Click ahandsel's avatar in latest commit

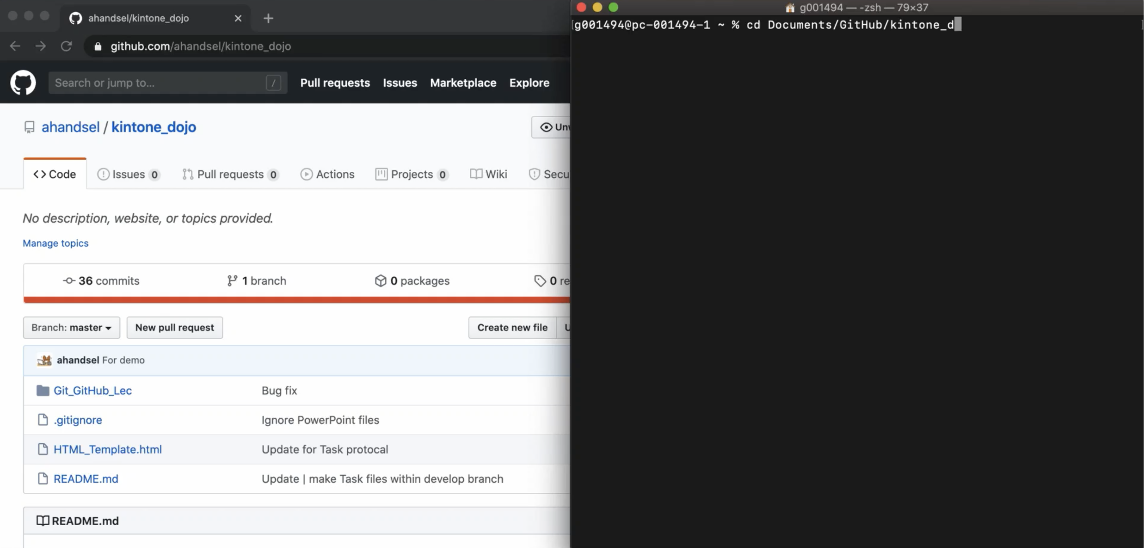click(x=45, y=360)
